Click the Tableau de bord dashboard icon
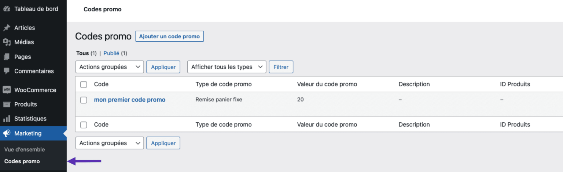 pyautogui.click(x=7, y=9)
